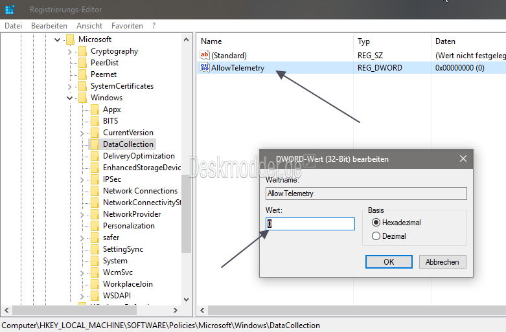
Task: Close the DWORD-Wert bearbeiten dialog
Action: coord(463,159)
